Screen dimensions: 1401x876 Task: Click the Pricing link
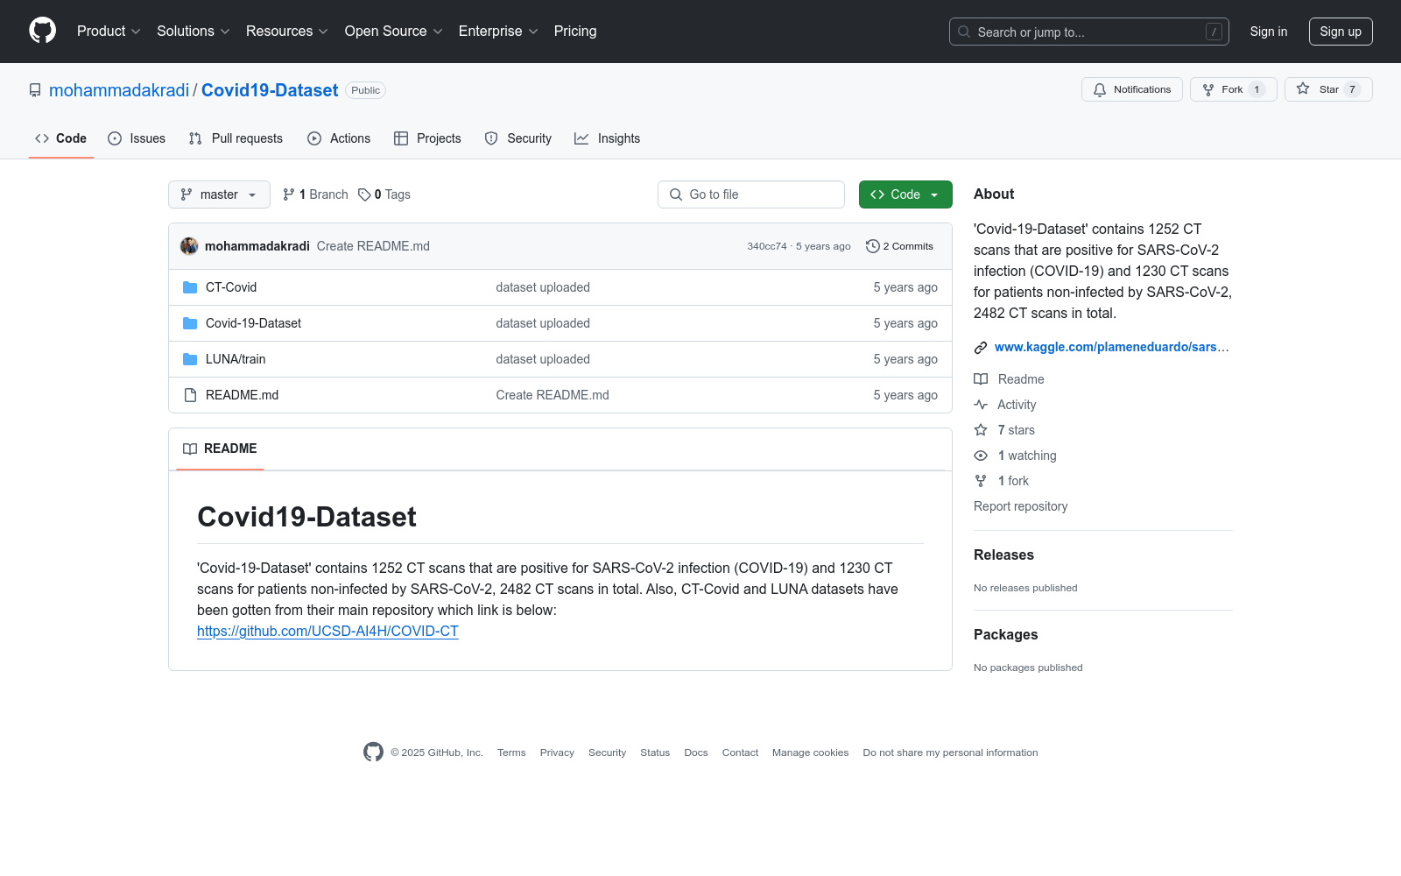tap(575, 31)
